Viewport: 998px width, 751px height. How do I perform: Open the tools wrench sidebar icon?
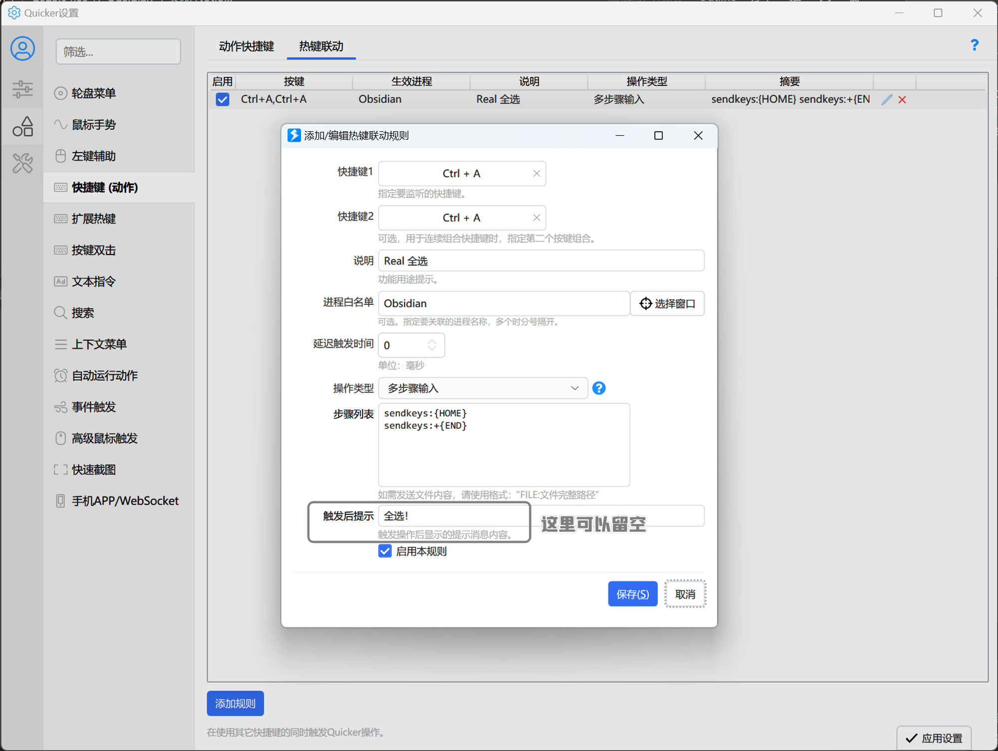tap(22, 163)
